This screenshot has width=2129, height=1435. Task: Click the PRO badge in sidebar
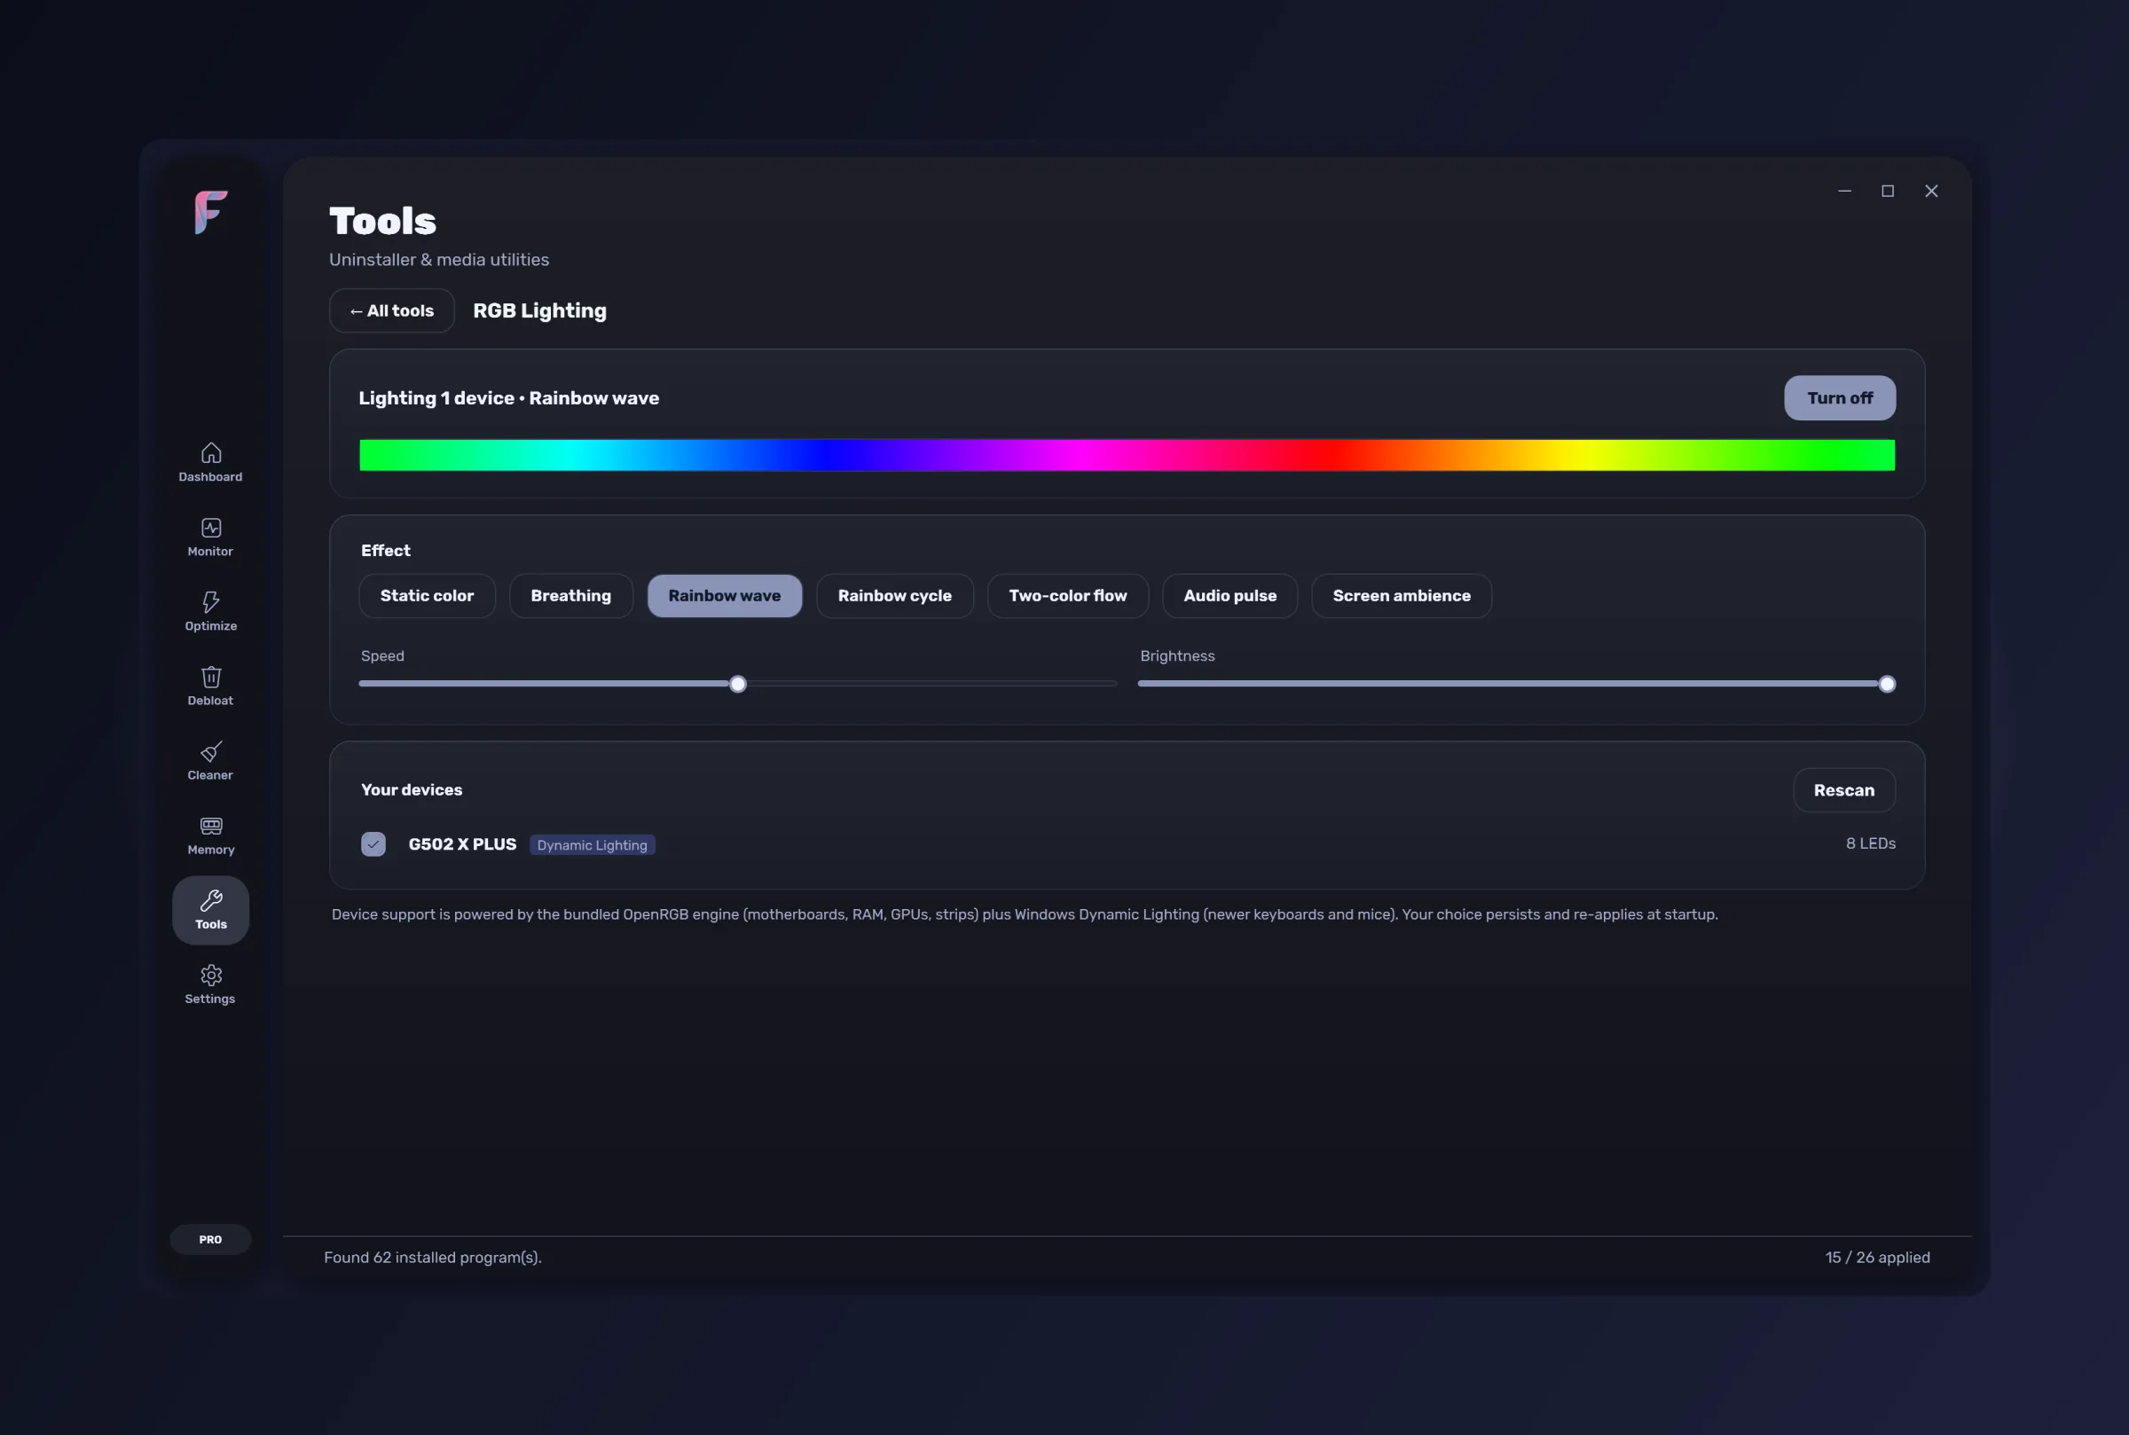210,1239
